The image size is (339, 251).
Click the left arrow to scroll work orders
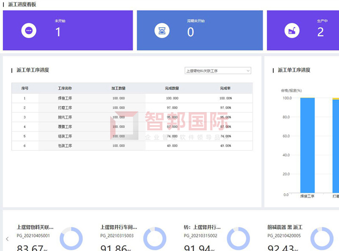coord(7,239)
